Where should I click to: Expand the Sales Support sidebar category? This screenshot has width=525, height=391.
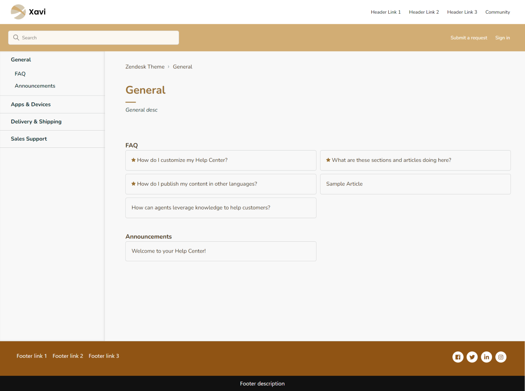click(x=29, y=139)
